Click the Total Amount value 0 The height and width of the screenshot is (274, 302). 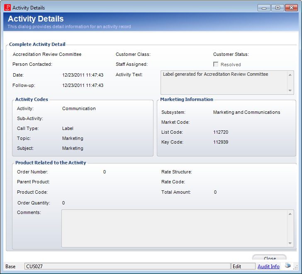(x=215, y=192)
